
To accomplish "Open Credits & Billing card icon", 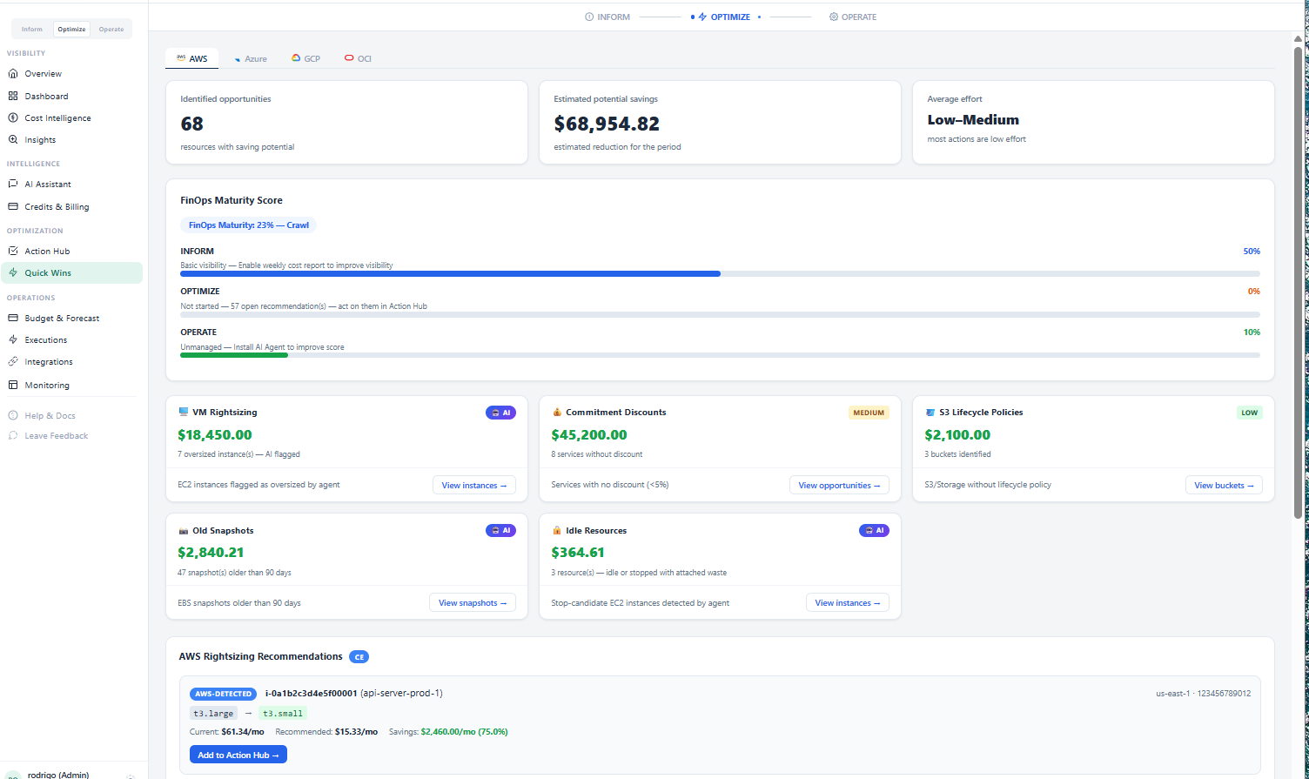I will pyautogui.click(x=13, y=206).
